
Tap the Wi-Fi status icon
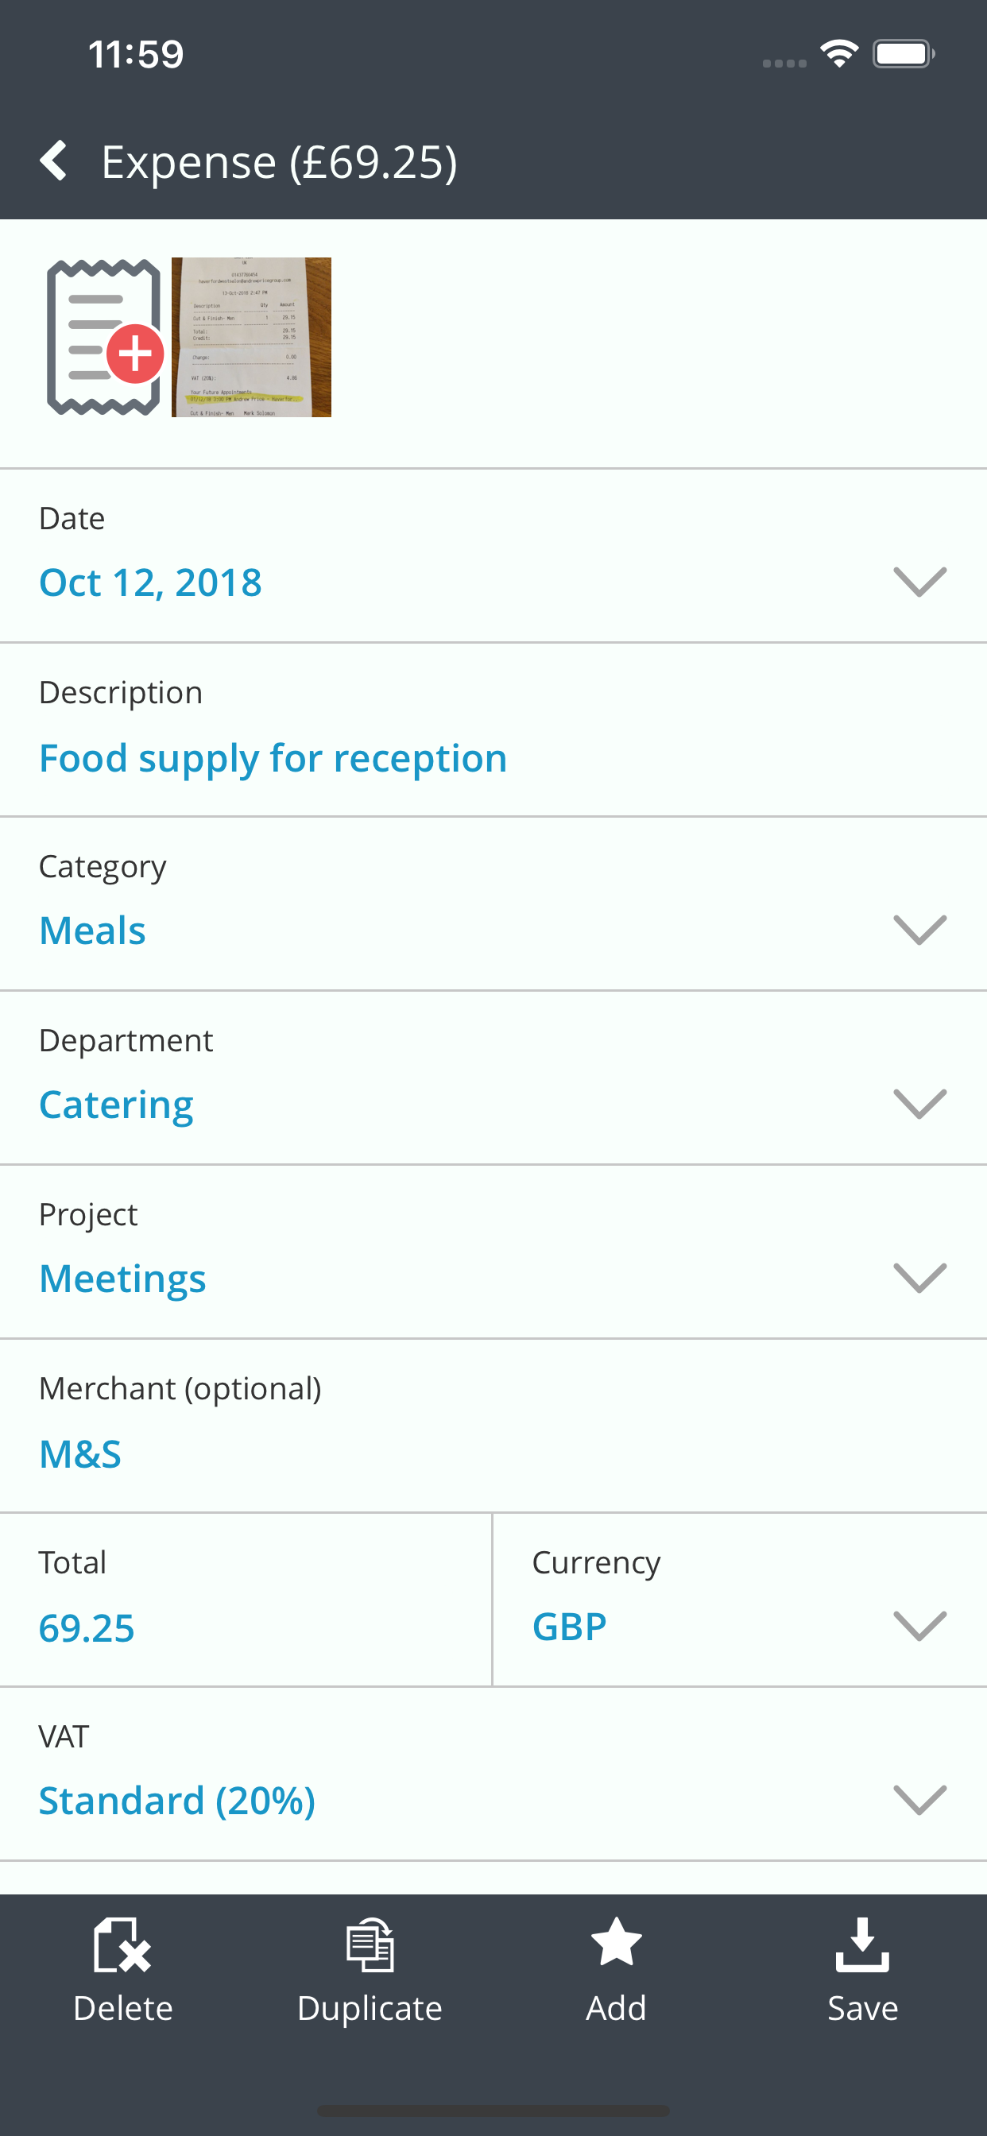point(838,54)
